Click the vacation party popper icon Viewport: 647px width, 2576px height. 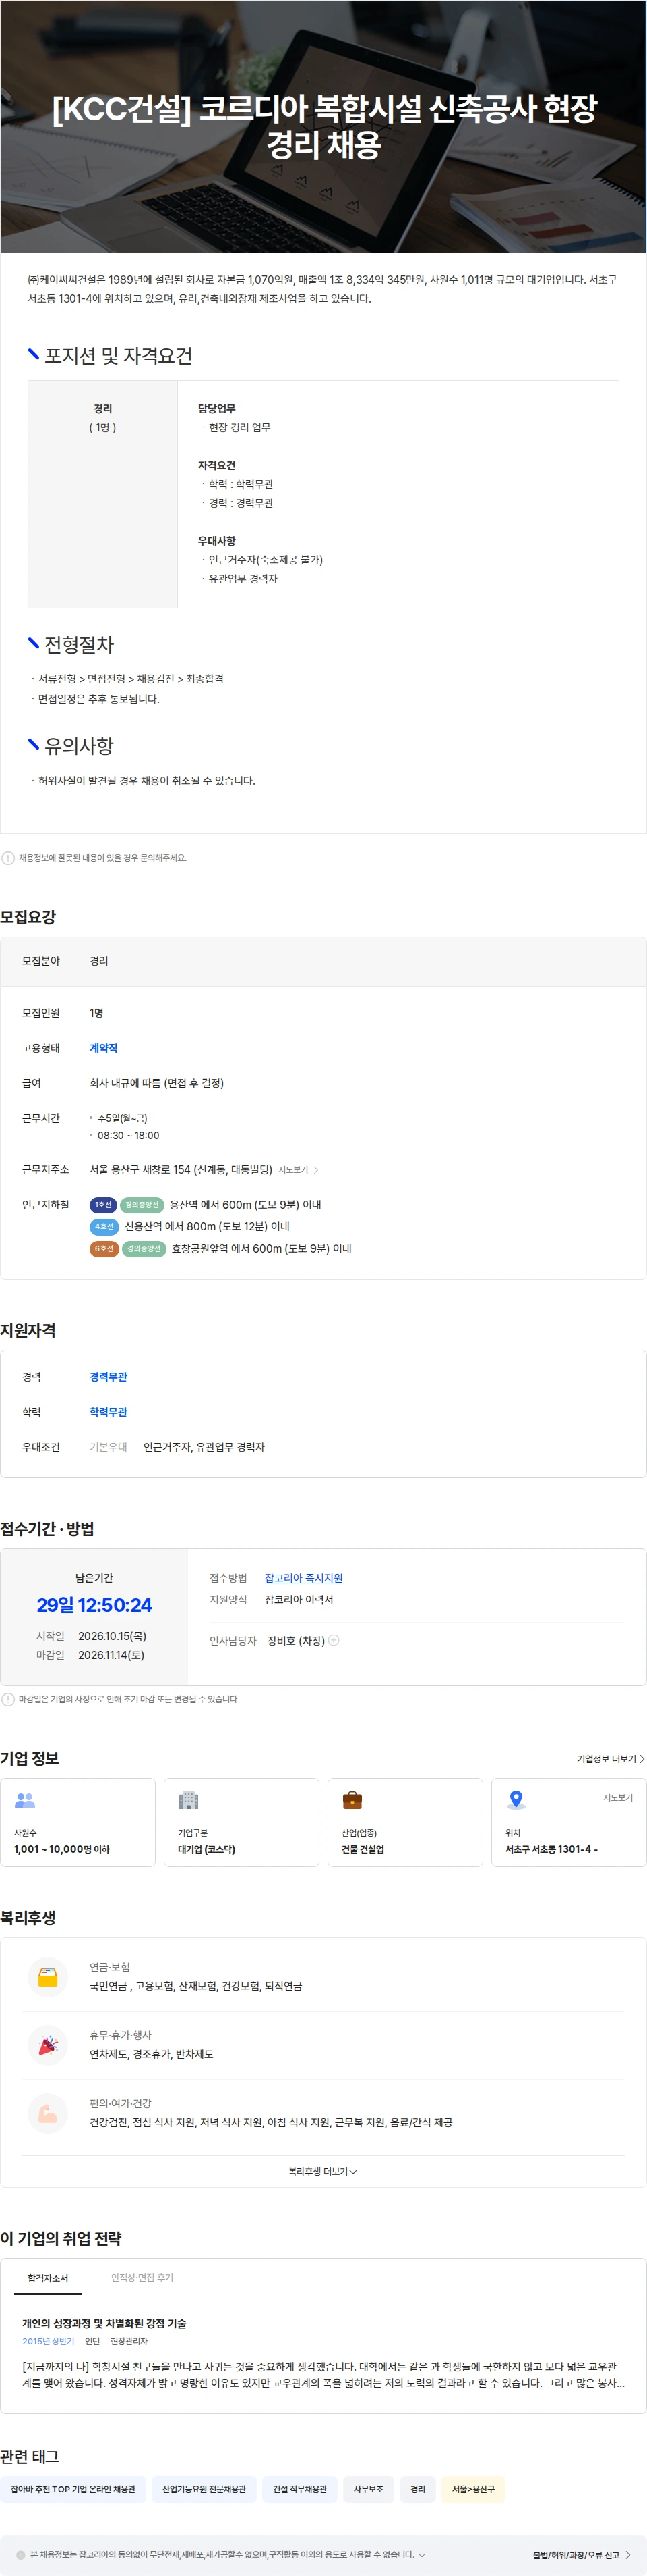coord(48,2045)
